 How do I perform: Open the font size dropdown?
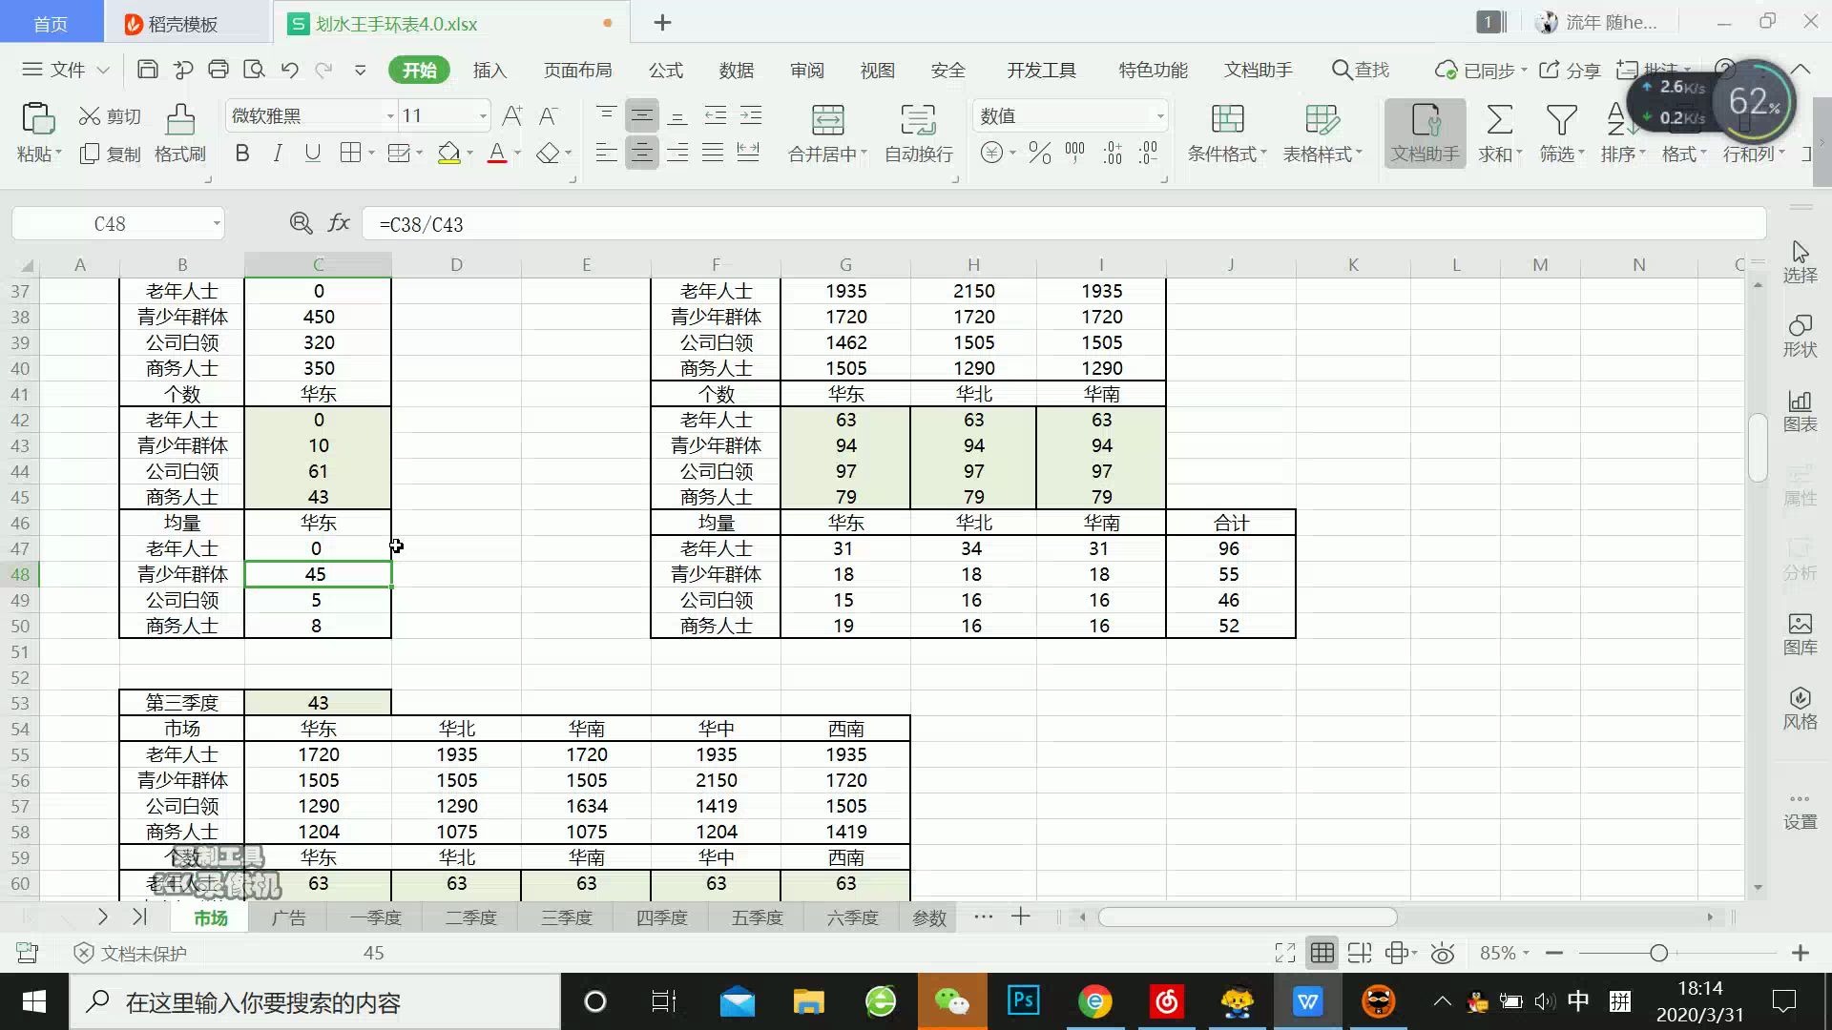tap(483, 116)
